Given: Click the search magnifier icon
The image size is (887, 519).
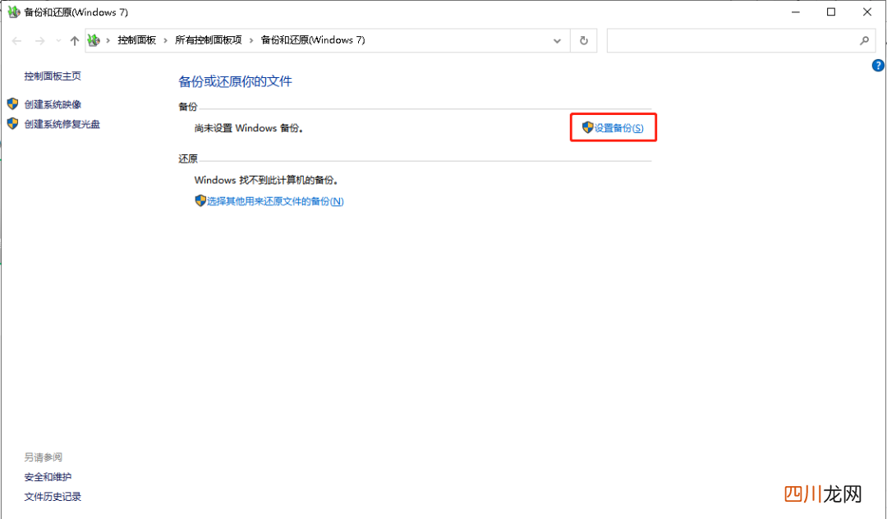Looking at the screenshot, I should 864,41.
